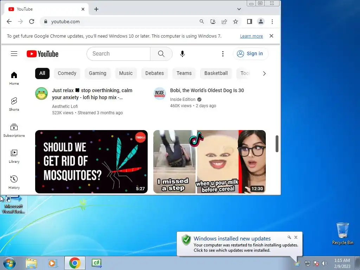Viewport: 360px width, 270px height.
Task: Select the Debates filter chip
Action: pos(155,73)
